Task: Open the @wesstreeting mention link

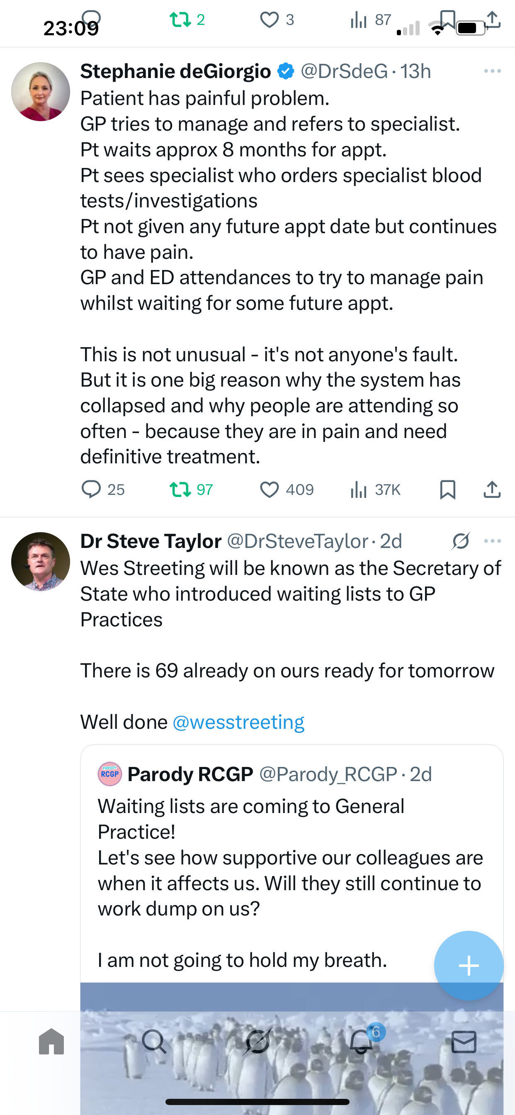Action: coord(238,722)
